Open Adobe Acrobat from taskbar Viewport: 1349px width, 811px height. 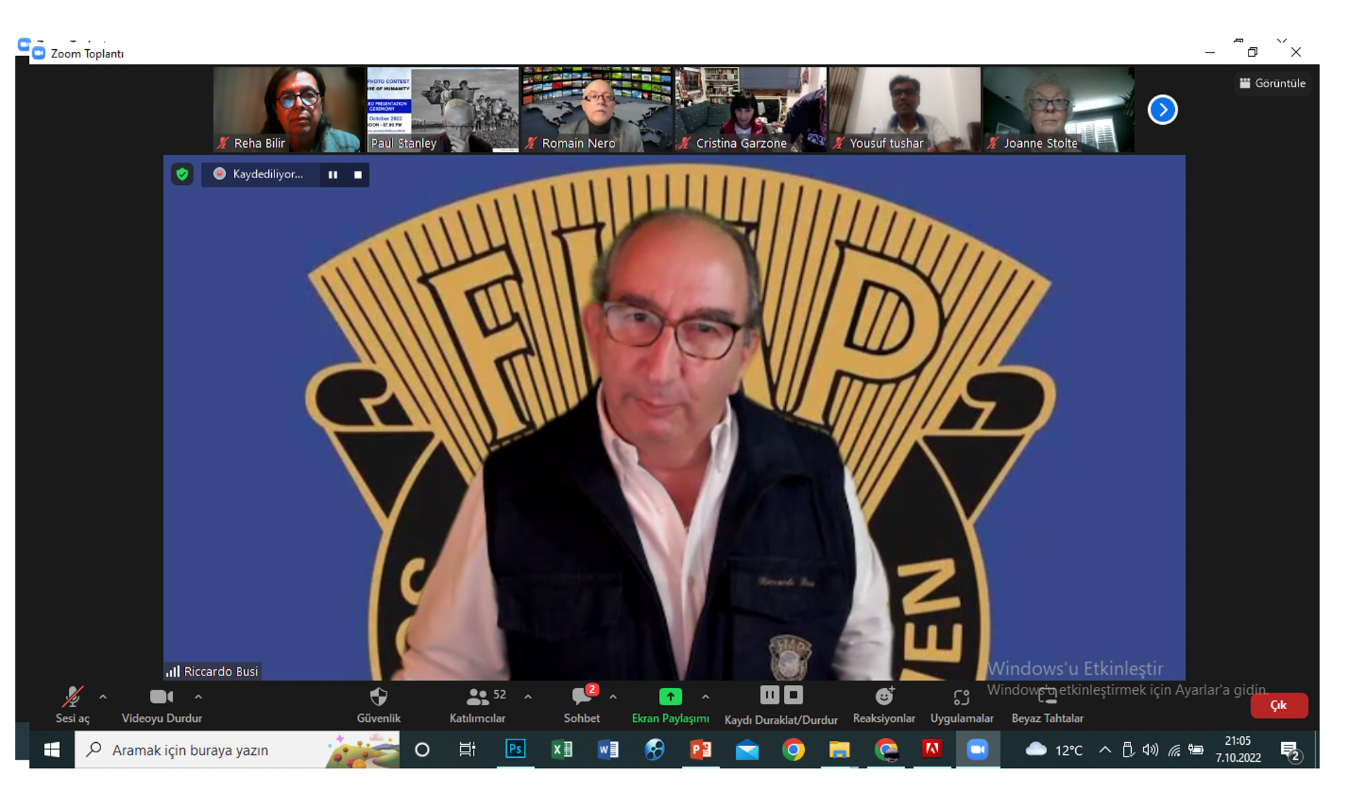(932, 750)
